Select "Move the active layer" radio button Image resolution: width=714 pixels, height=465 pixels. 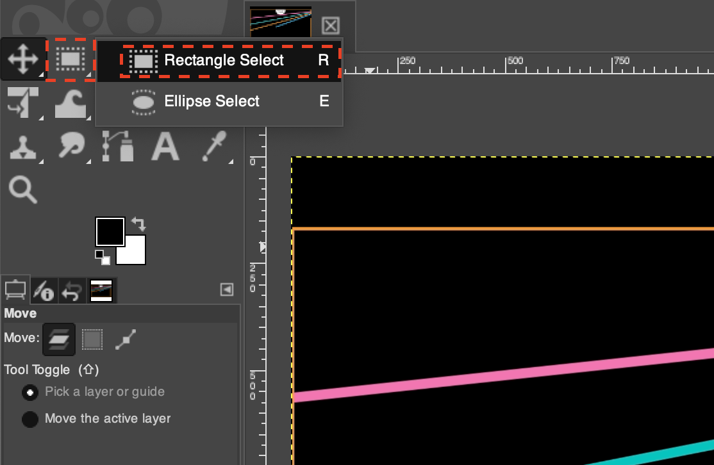(29, 419)
